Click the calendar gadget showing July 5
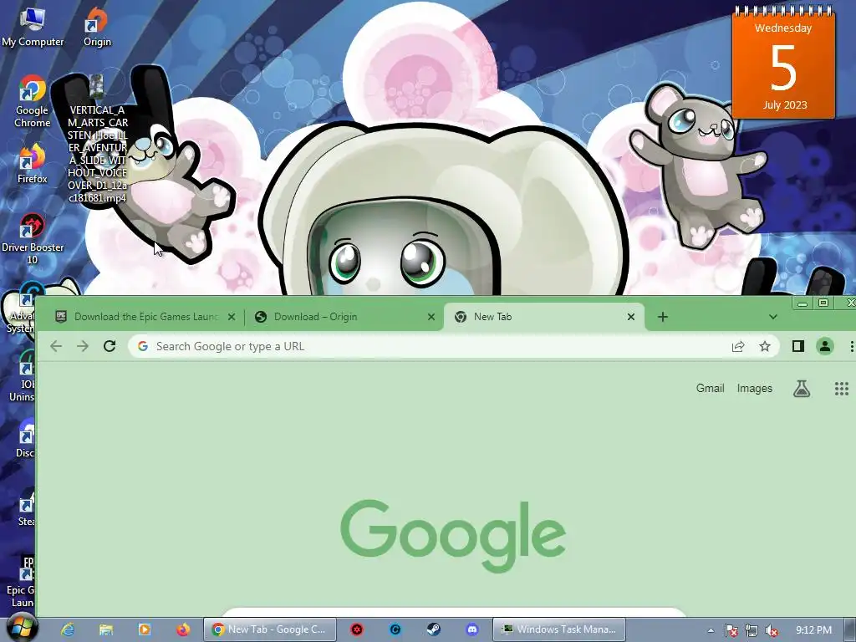 click(783, 63)
